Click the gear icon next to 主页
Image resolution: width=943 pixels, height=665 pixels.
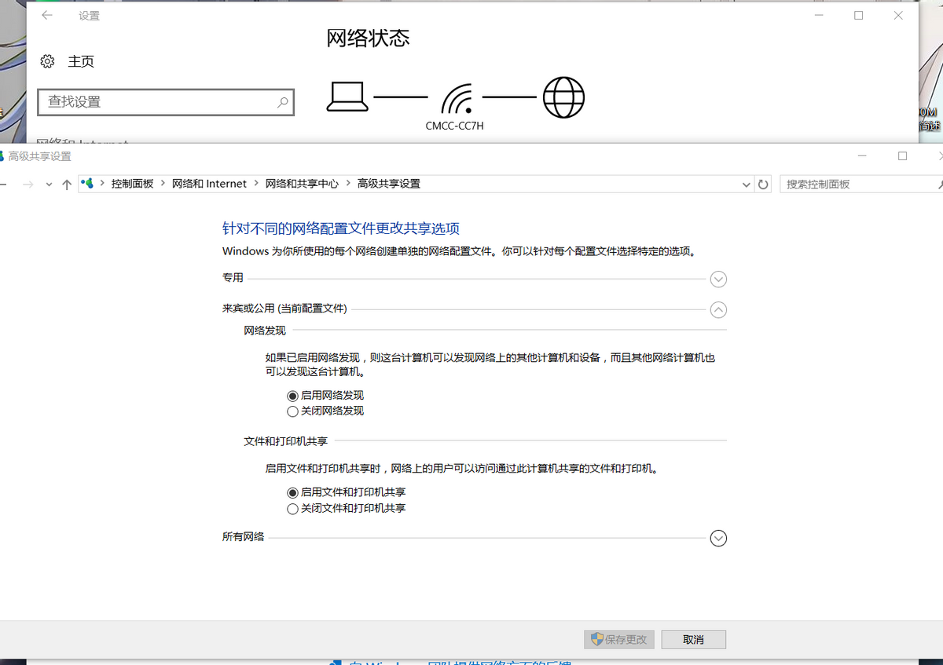(47, 60)
